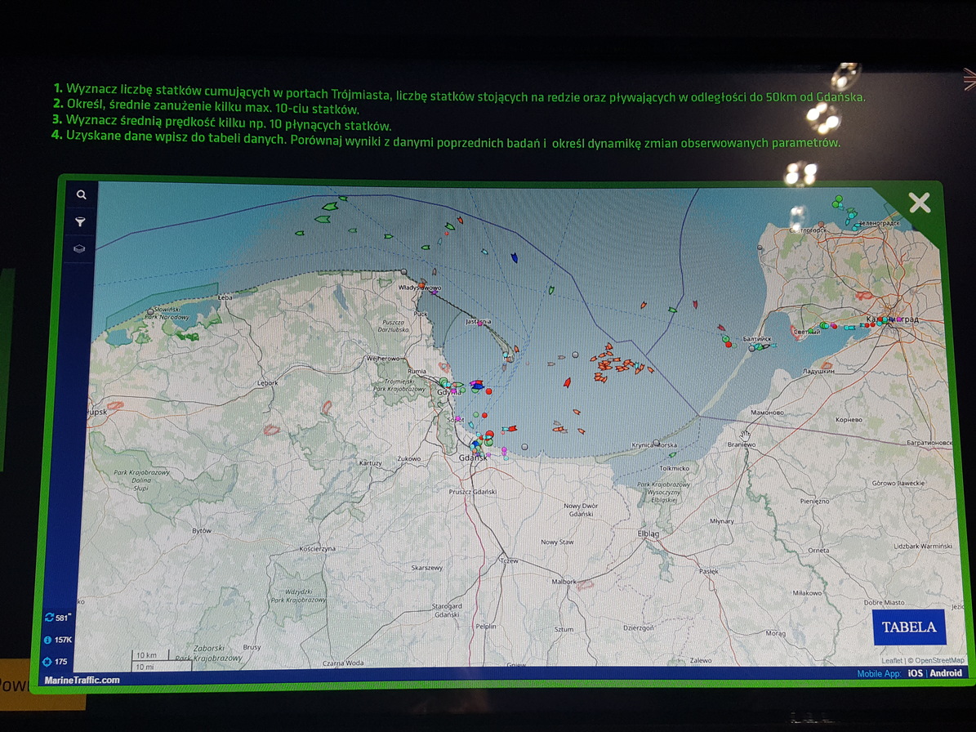Click the Lębork town label
Screen dimensions: 976x732
(x=268, y=383)
